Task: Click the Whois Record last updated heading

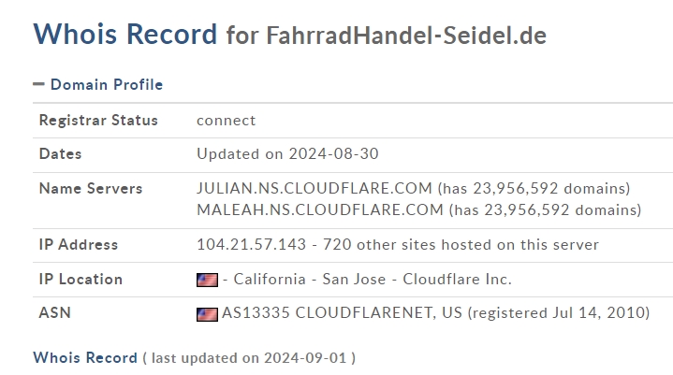Action: pyautogui.click(x=85, y=357)
